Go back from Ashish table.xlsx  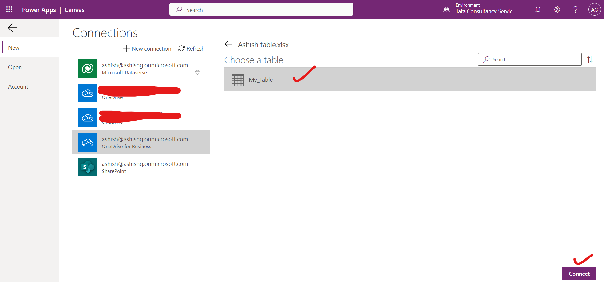pos(228,44)
